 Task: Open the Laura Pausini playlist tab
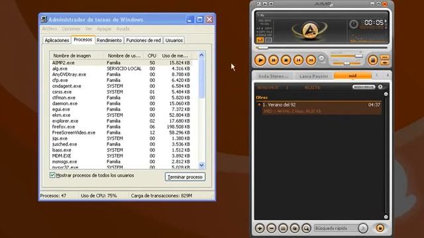click(313, 76)
